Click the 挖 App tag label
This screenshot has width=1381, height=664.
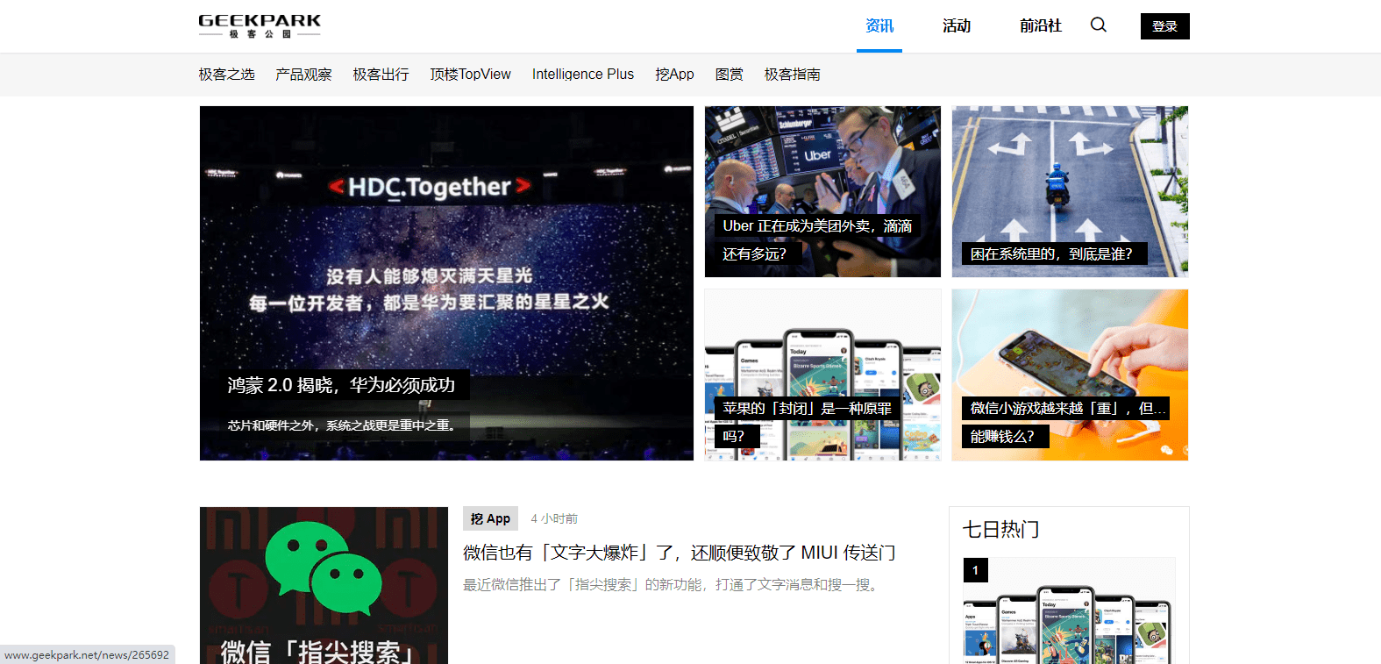(490, 518)
